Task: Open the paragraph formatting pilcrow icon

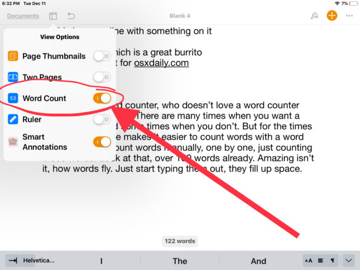Action: click(332, 261)
